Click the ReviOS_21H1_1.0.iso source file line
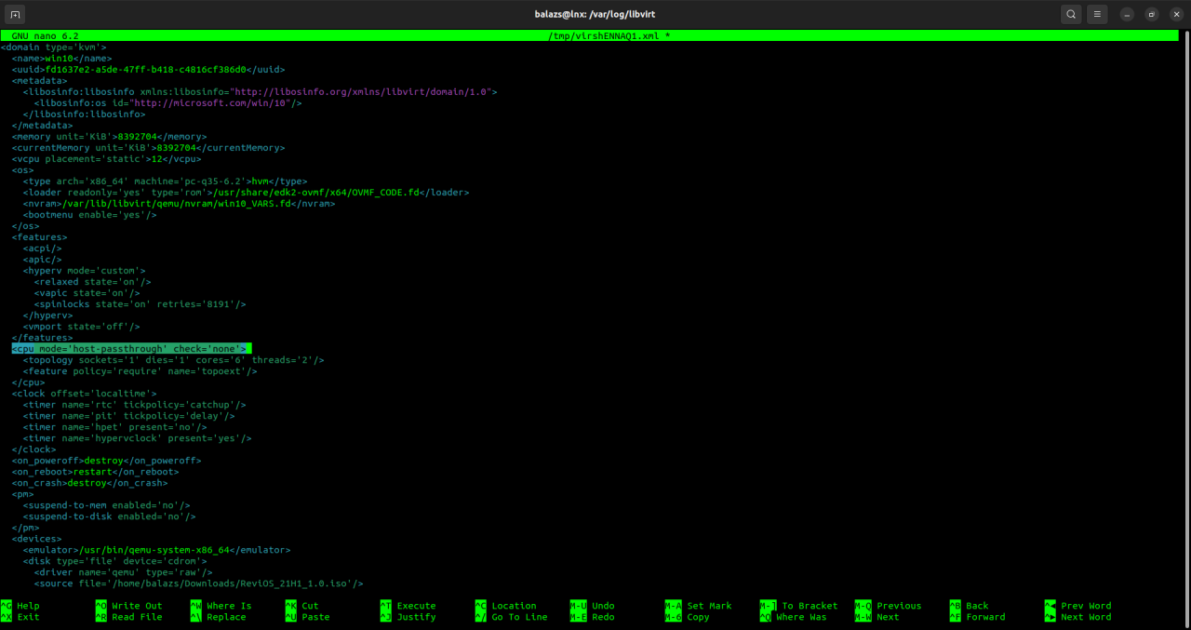Viewport: 1191px width, 630px height. 198,583
